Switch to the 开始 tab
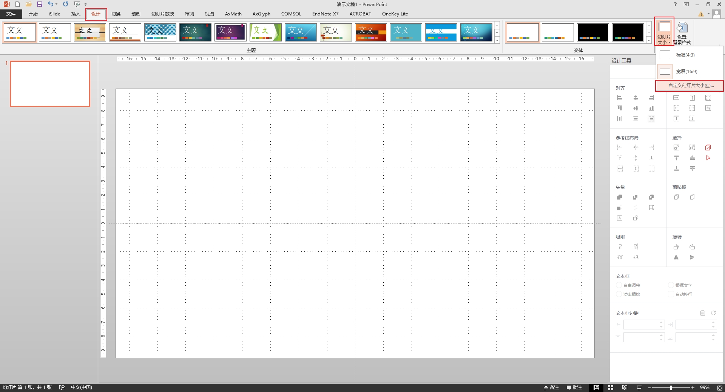The height and width of the screenshot is (392, 725). coord(33,14)
